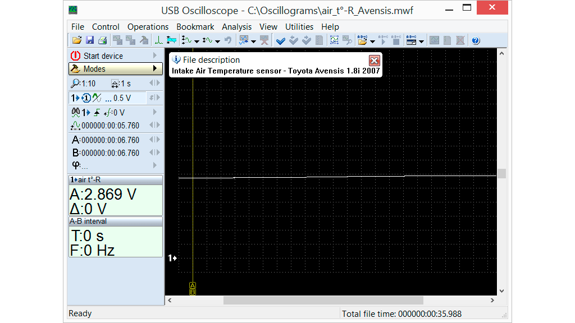Screen dimensions: 575x323
Task: Click the vertical scale waveform icon
Action: coord(186,40)
